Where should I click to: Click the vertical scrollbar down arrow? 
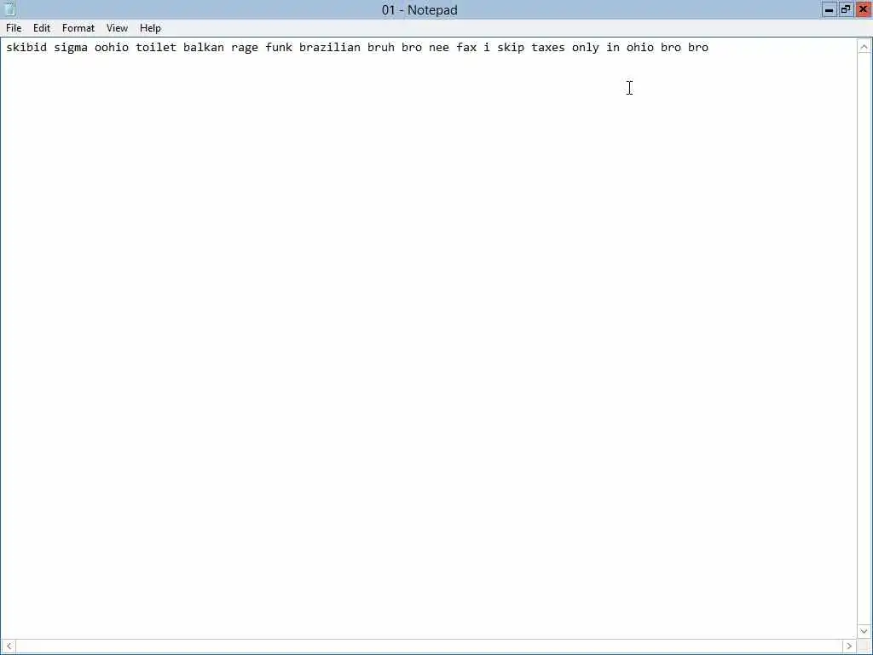(864, 631)
